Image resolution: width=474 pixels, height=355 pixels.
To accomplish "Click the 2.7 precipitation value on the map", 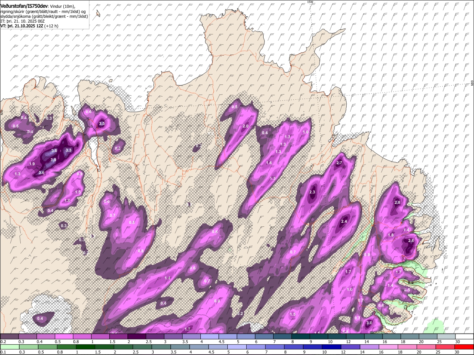I will [339, 163].
